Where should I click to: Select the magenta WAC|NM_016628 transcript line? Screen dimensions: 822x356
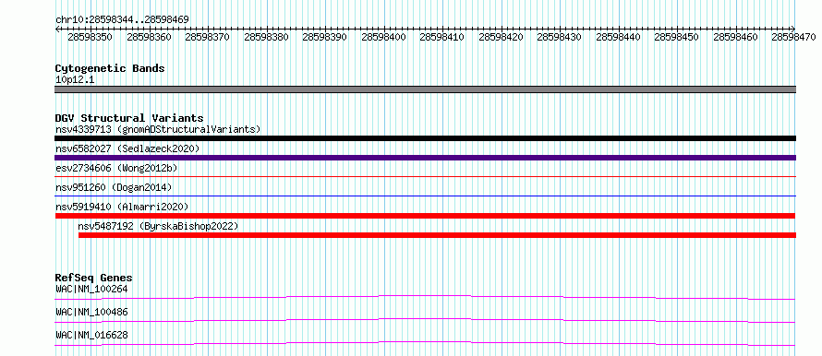pos(425,343)
